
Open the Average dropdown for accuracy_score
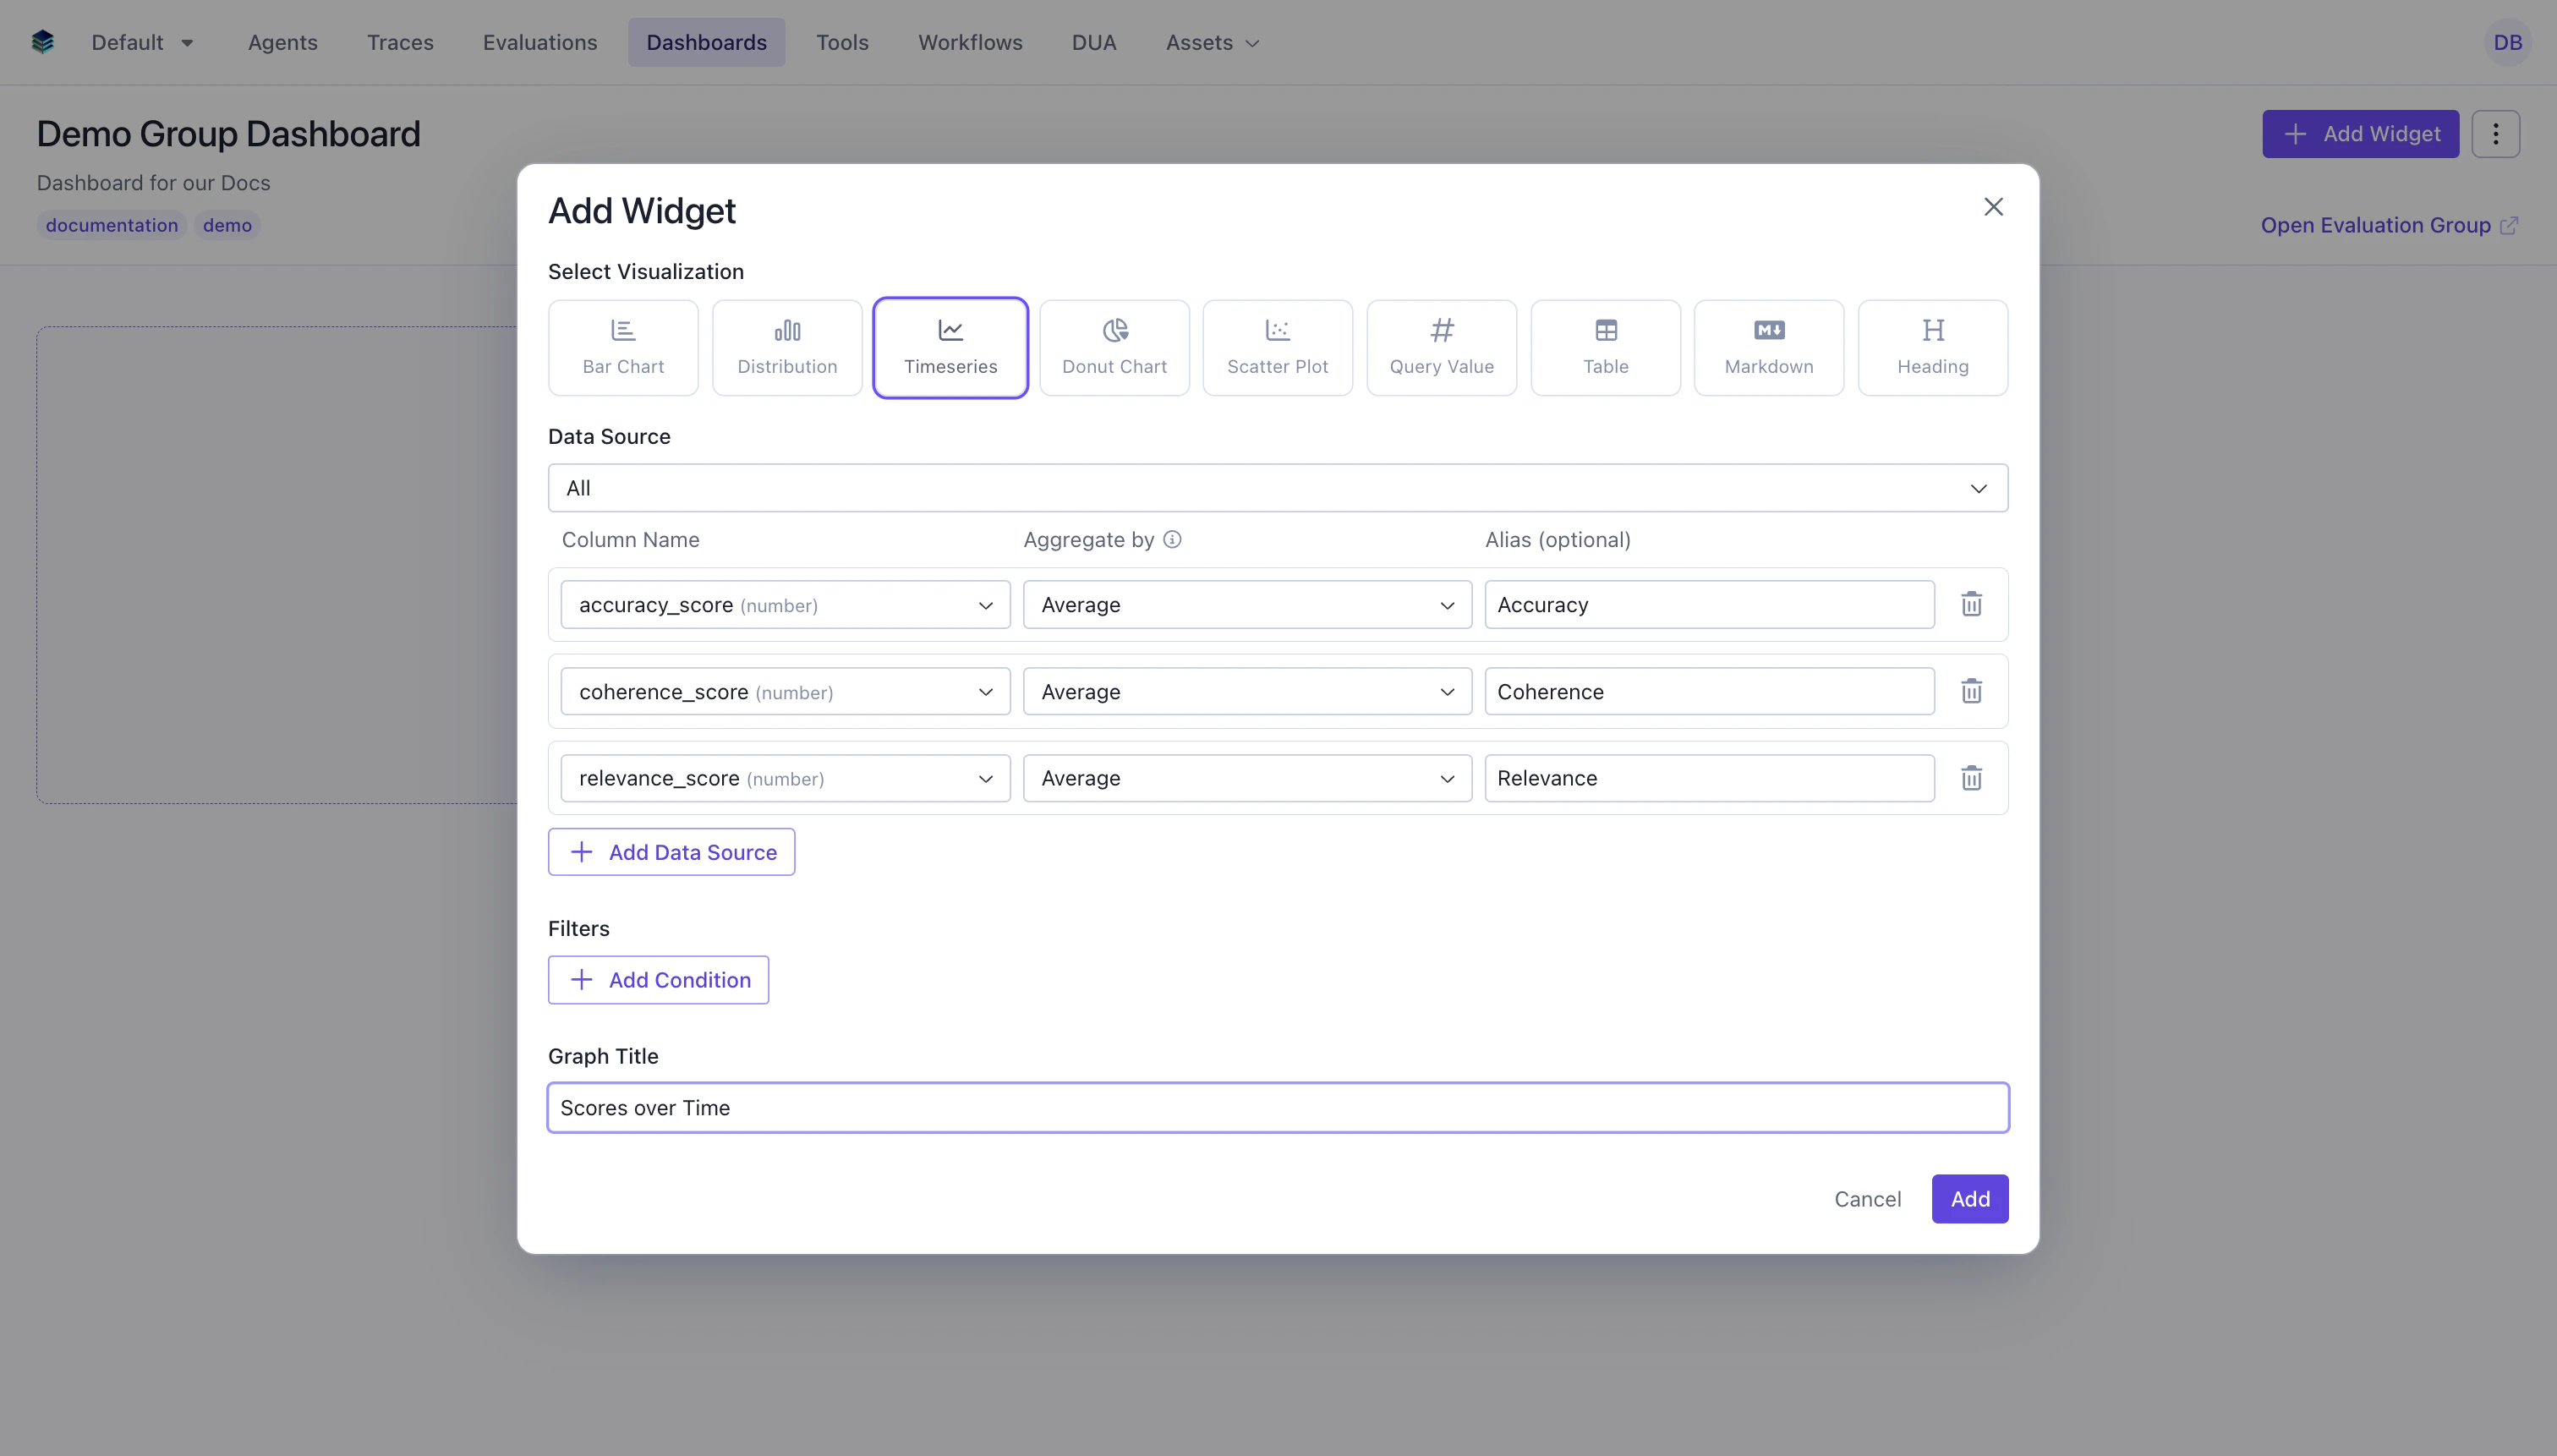tap(1246, 604)
